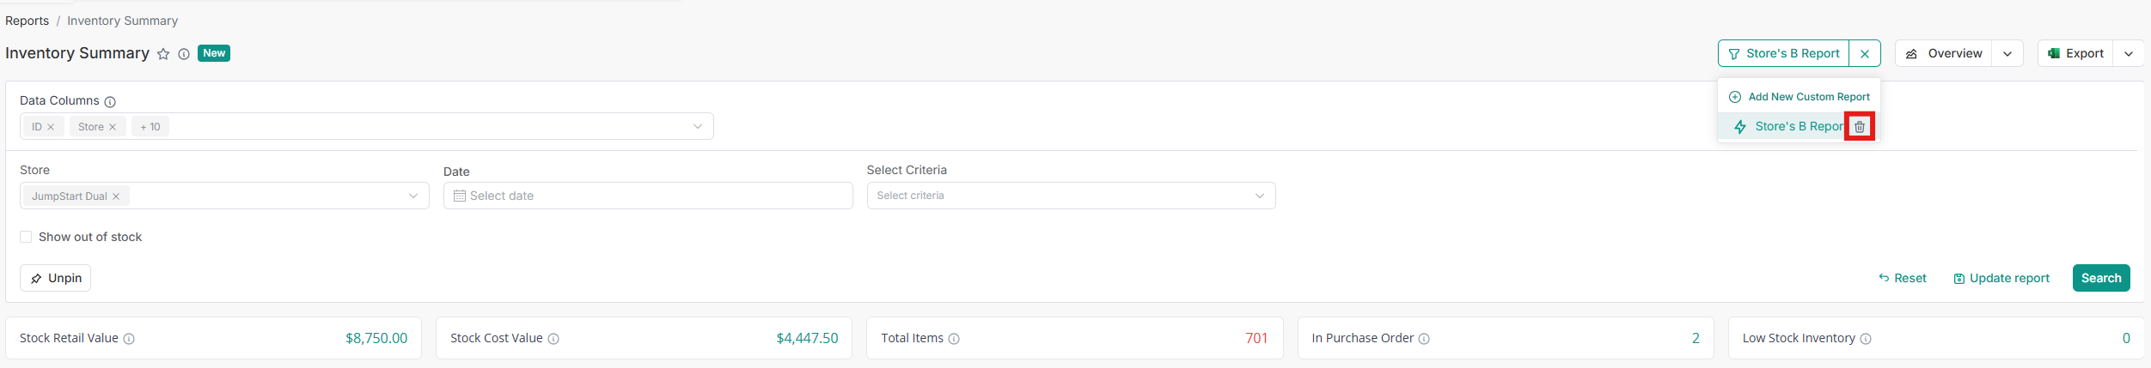
Task: Click the Select date input field
Action: pos(648,196)
